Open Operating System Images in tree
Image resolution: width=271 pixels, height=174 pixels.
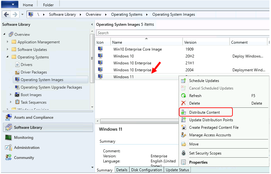[50, 80]
